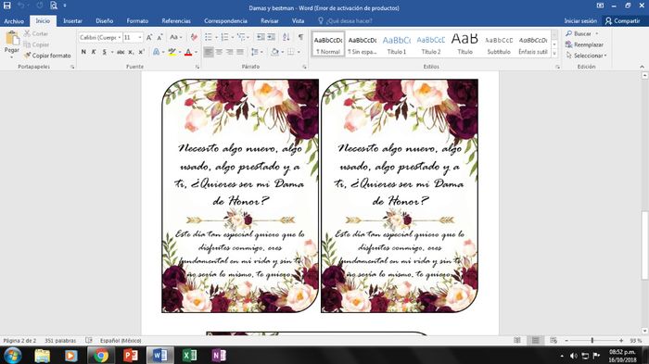Justify paragraph text
This screenshot has width=649, height=364.
click(239, 52)
